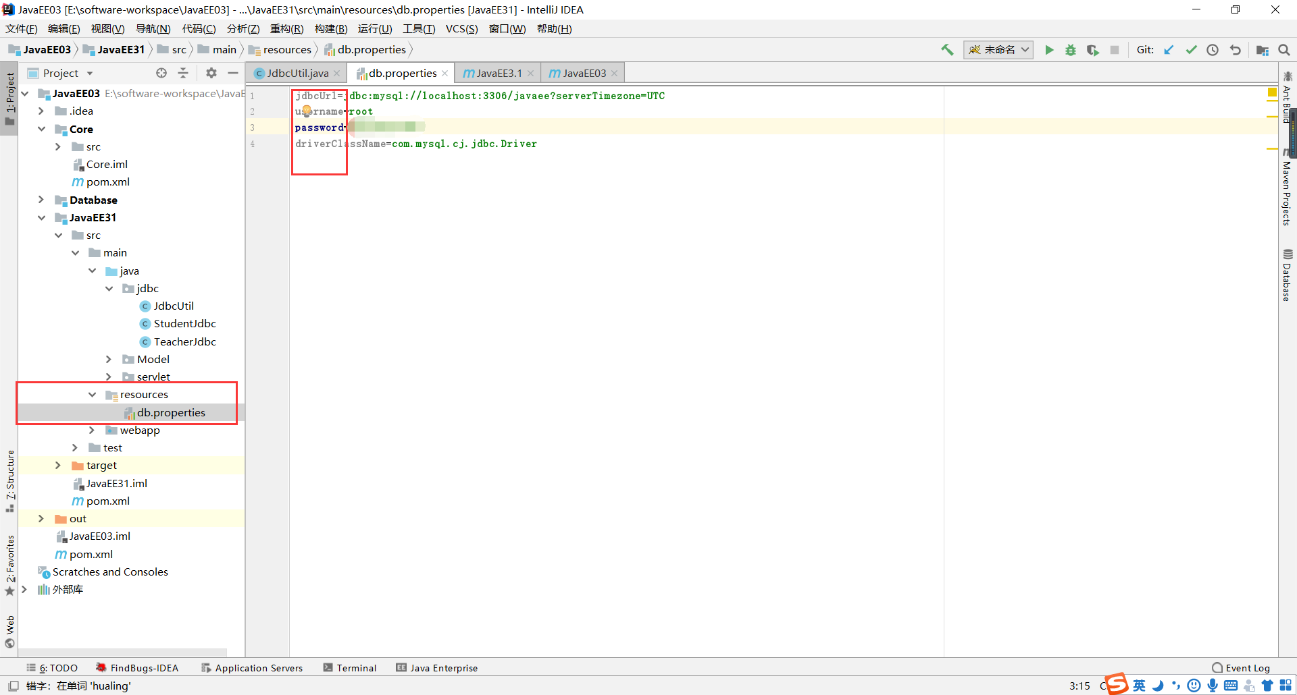This screenshot has height=695, width=1297.
Task: Open the VCS(S) menu
Action: coord(461,28)
